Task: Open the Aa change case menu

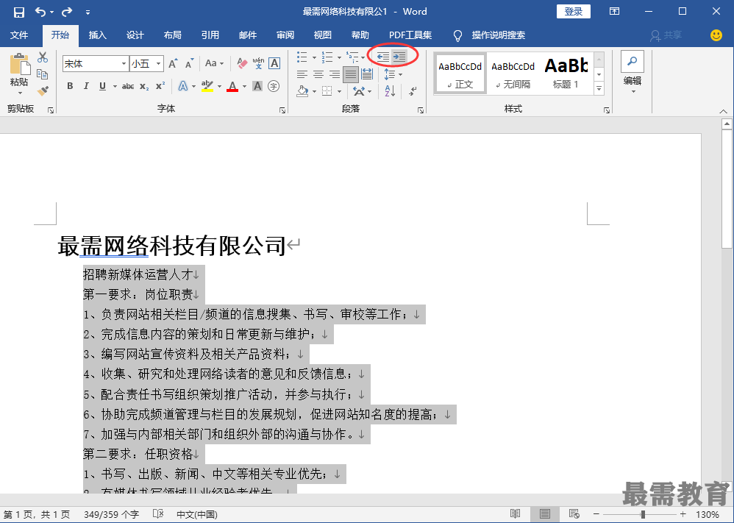Action: (x=214, y=63)
